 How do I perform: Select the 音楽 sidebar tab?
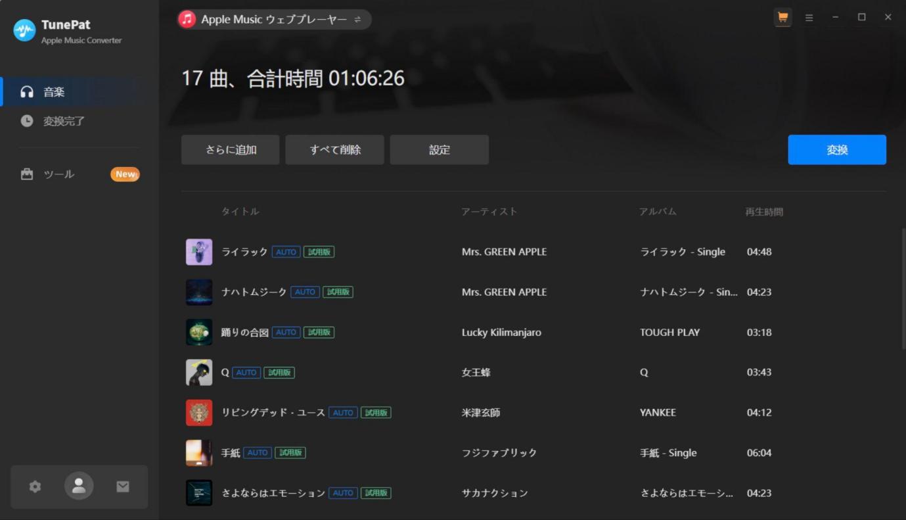point(79,92)
